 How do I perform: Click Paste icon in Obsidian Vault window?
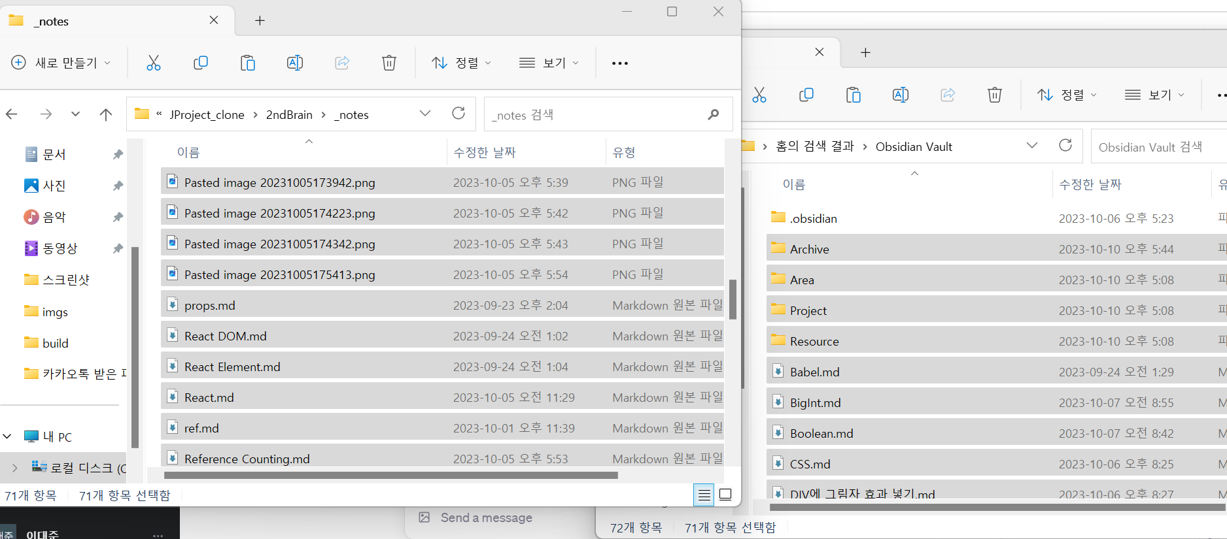tap(854, 95)
